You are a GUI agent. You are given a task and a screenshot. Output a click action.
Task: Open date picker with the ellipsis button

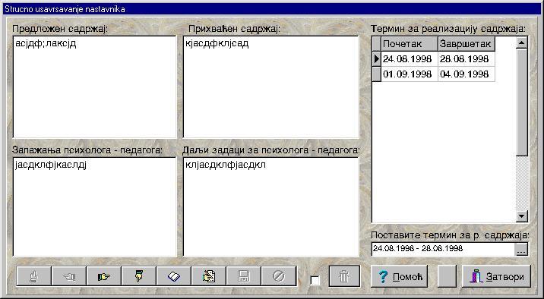[x=521, y=249]
